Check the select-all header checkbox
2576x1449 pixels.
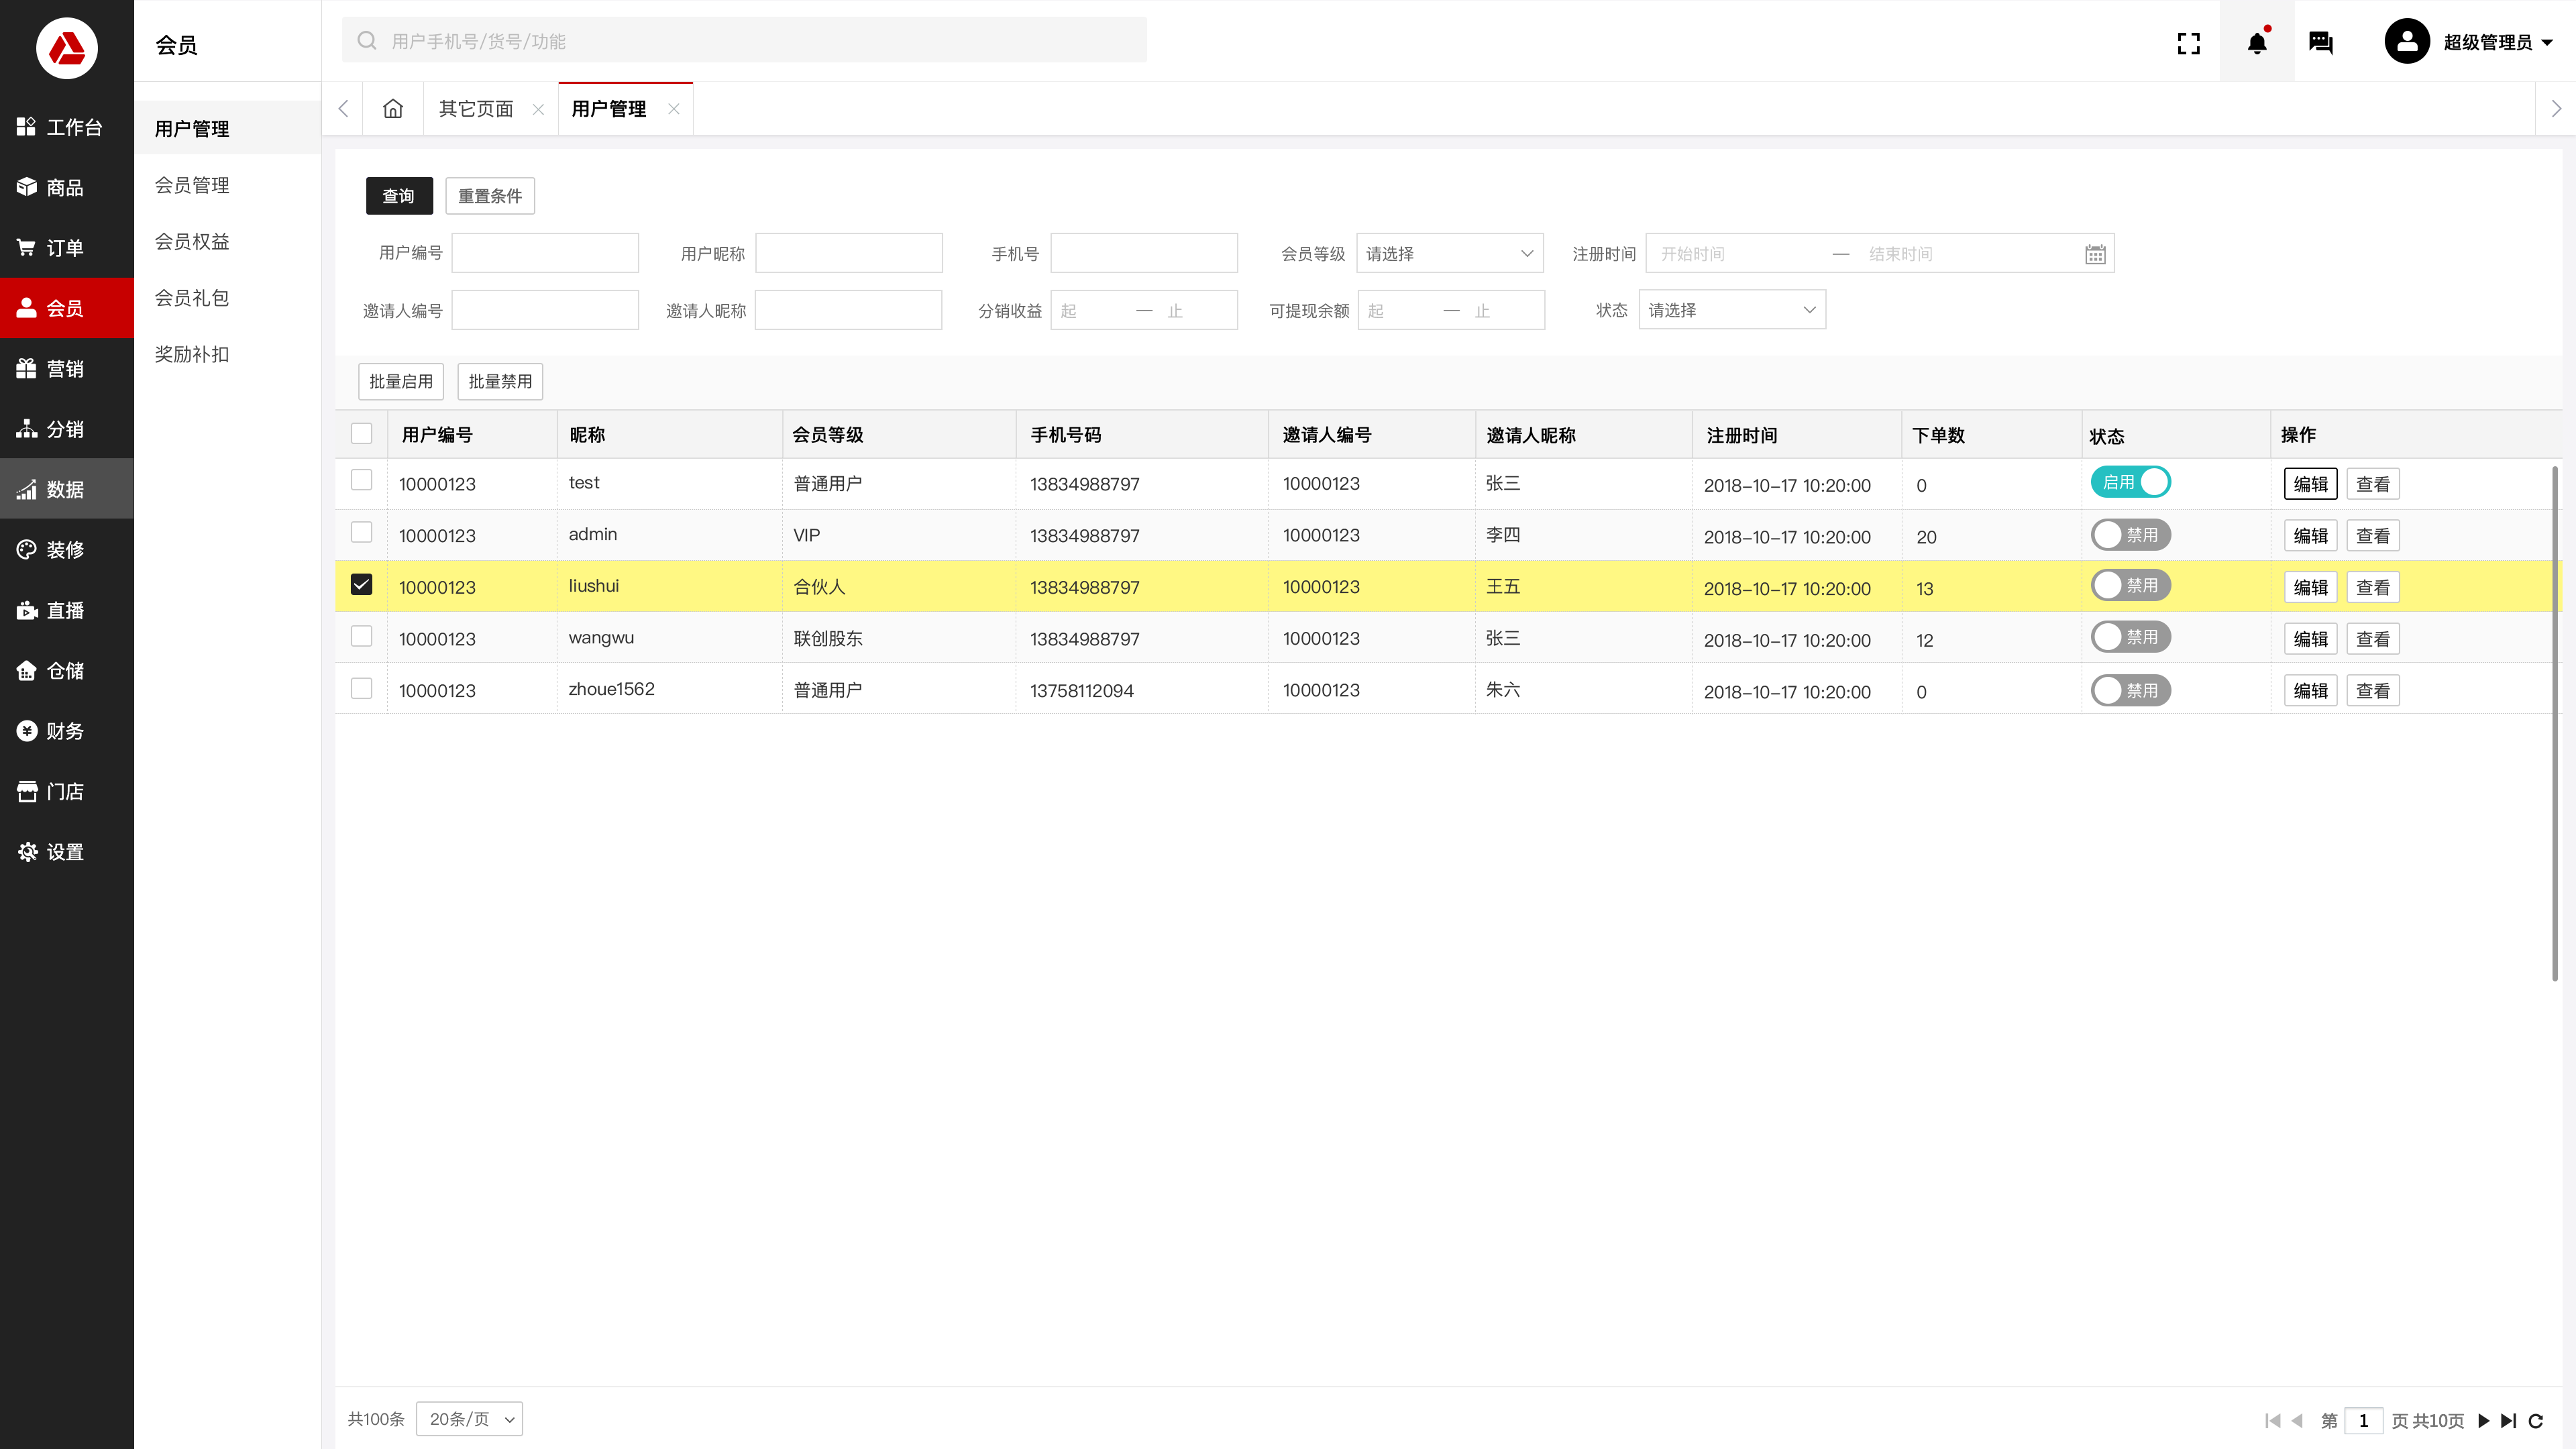(361, 433)
